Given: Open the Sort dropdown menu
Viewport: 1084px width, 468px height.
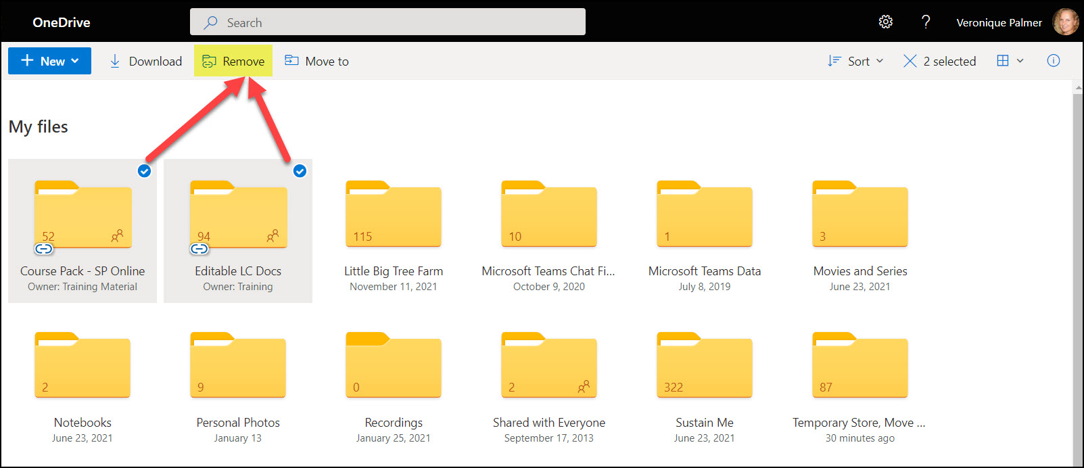Looking at the screenshot, I should click(x=855, y=61).
